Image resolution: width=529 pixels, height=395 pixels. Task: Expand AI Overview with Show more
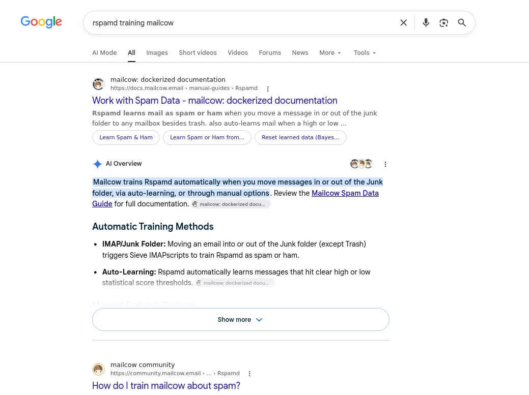(x=240, y=320)
